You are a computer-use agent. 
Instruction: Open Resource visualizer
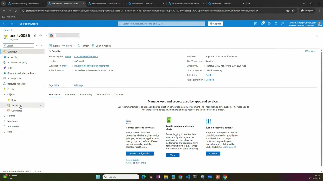[16, 84]
